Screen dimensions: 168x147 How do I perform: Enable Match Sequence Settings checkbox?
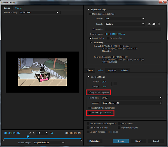(x=90, y=14)
